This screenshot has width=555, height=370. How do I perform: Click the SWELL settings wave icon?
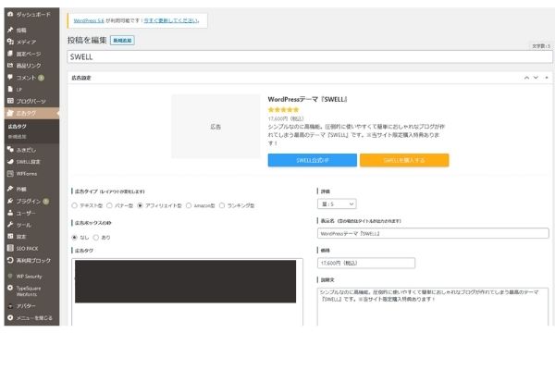tap(10, 162)
